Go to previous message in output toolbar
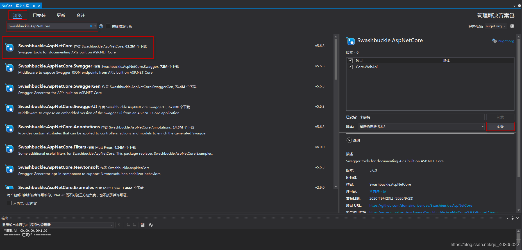 coord(128,225)
